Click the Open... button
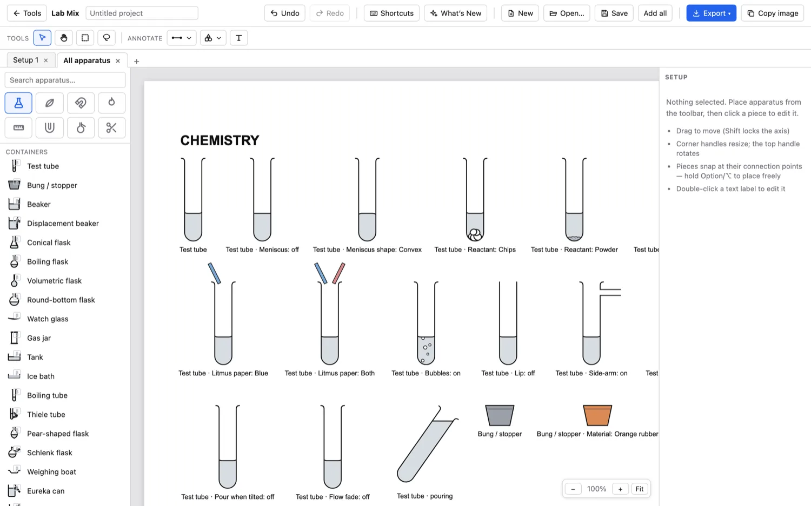This screenshot has width=811, height=506. point(567,13)
